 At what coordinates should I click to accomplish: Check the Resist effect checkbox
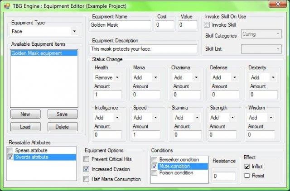(x=247, y=175)
